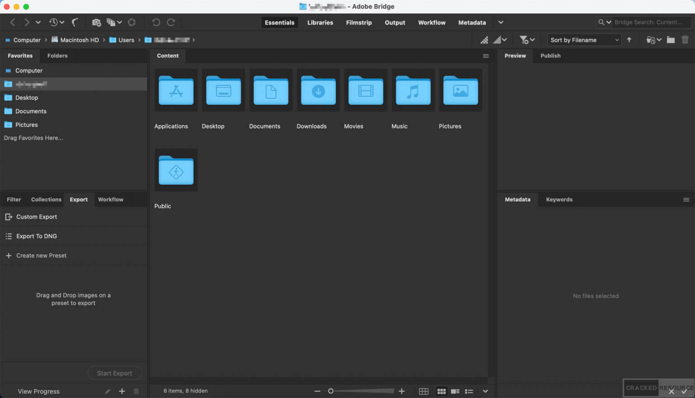
Task: Open the Keywords panel tab
Action: 559,199
